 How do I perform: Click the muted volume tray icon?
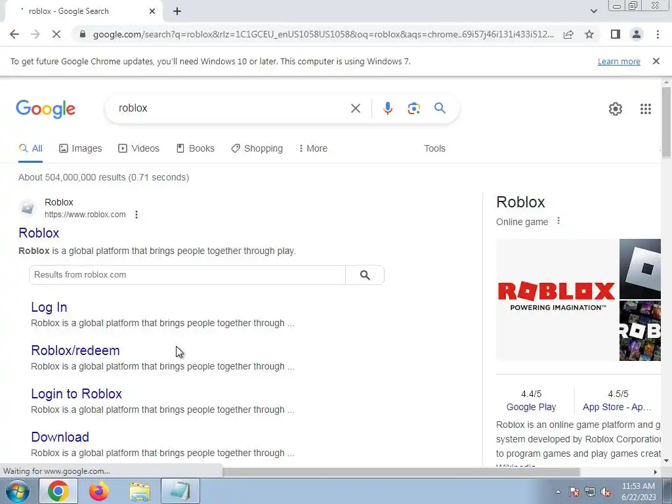pos(606,492)
